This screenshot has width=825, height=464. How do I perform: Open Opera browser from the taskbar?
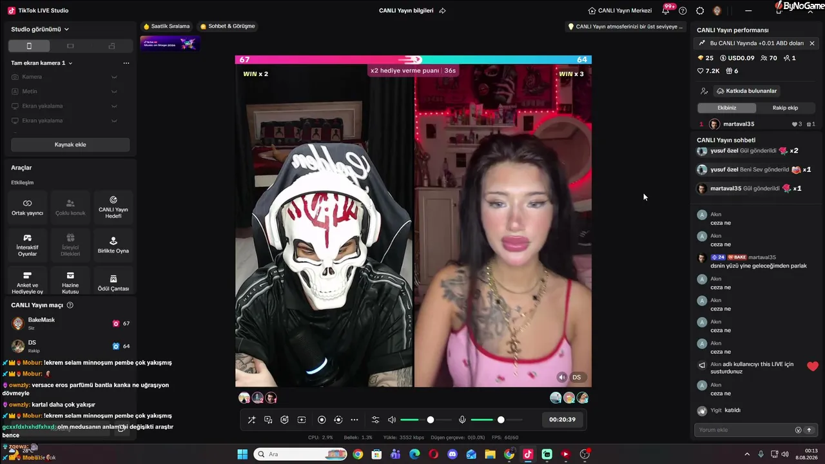[x=433, y=454]
